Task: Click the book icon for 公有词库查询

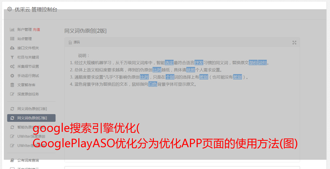Action: click(12, 160)
